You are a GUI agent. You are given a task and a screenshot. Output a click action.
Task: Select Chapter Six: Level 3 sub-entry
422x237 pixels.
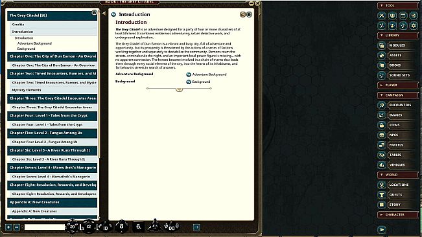tap(53, 159)
